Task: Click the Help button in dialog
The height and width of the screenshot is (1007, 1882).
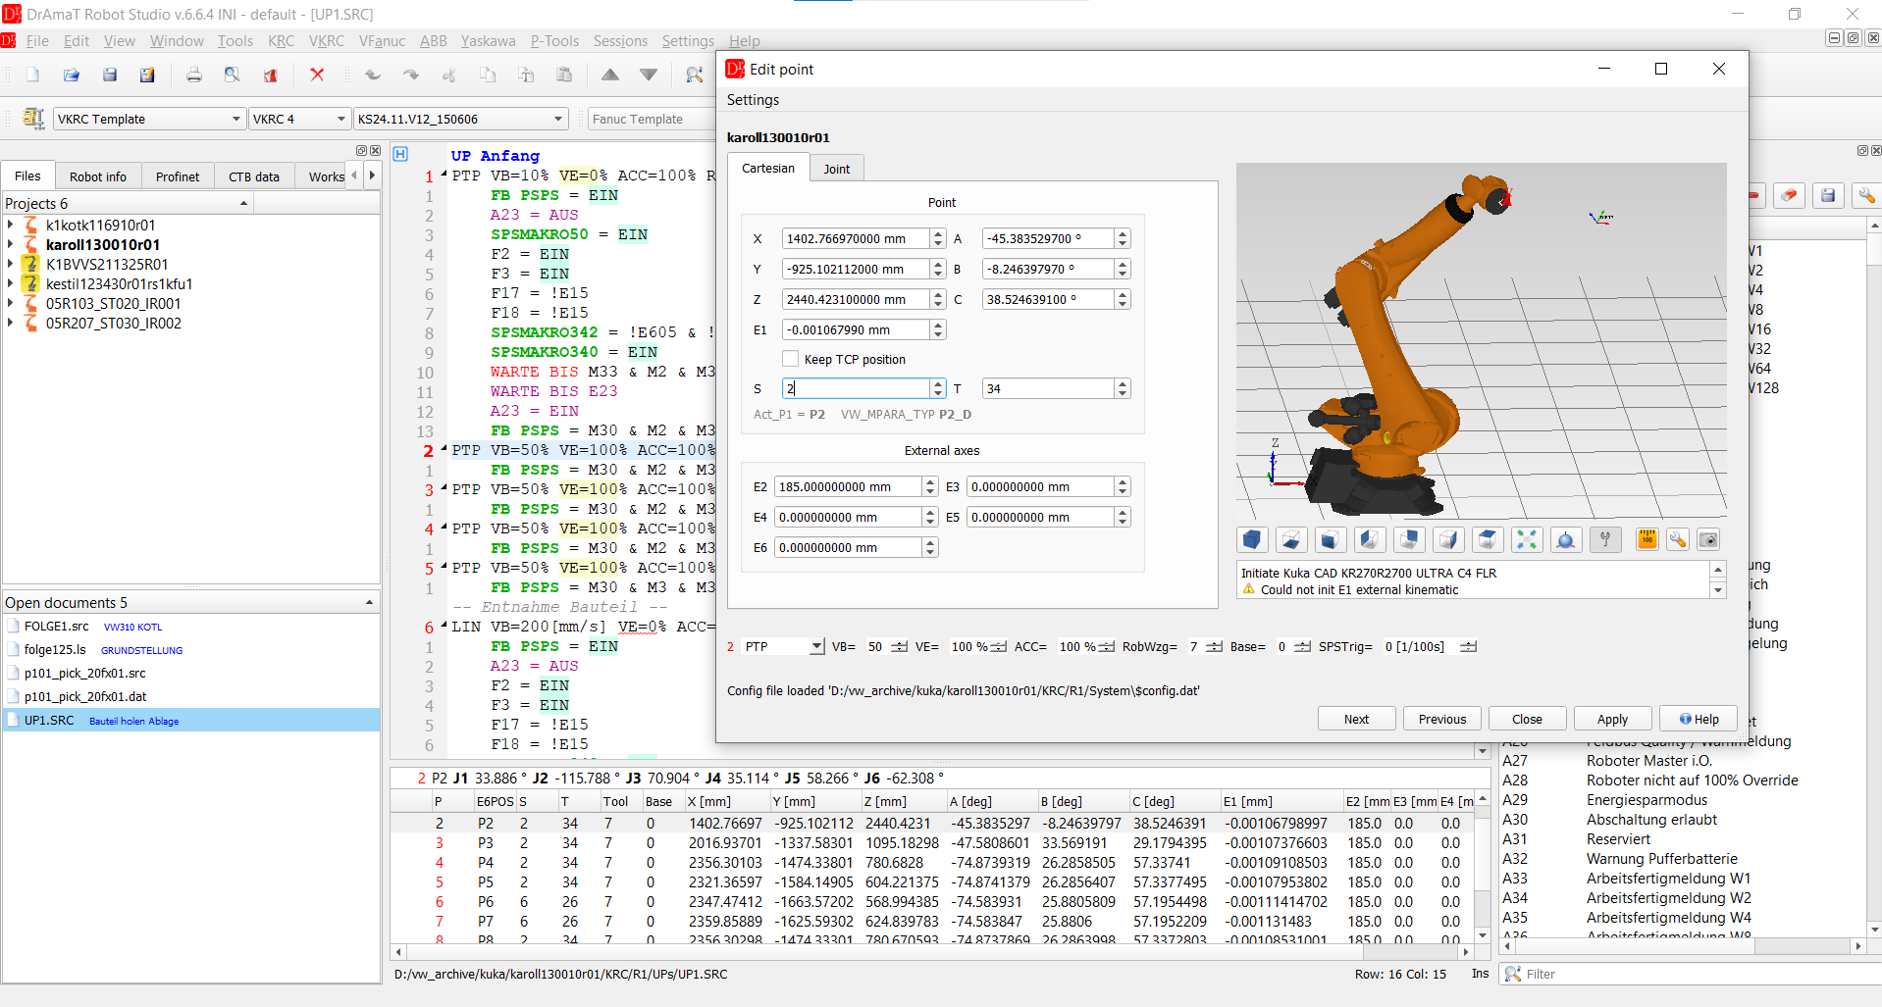Action: (1699, 719)
